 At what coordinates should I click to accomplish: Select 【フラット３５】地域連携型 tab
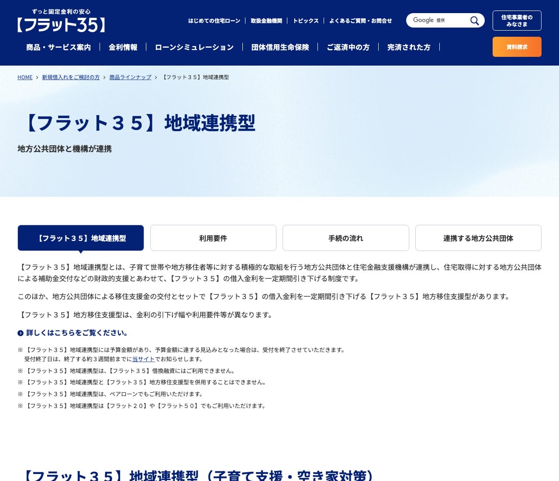pyautogui.click(x=81, y=238)
